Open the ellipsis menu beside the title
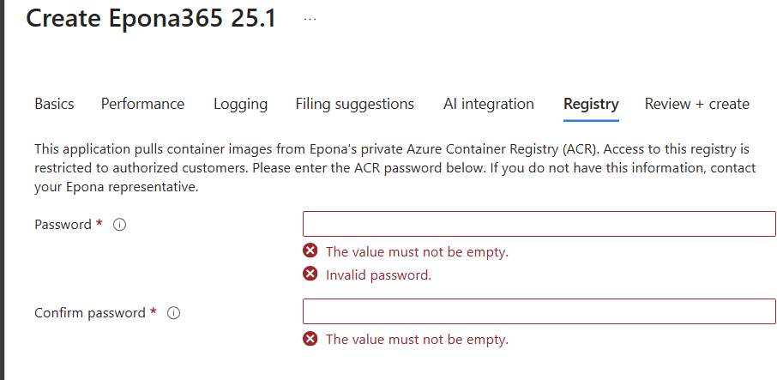 point(310,20)
